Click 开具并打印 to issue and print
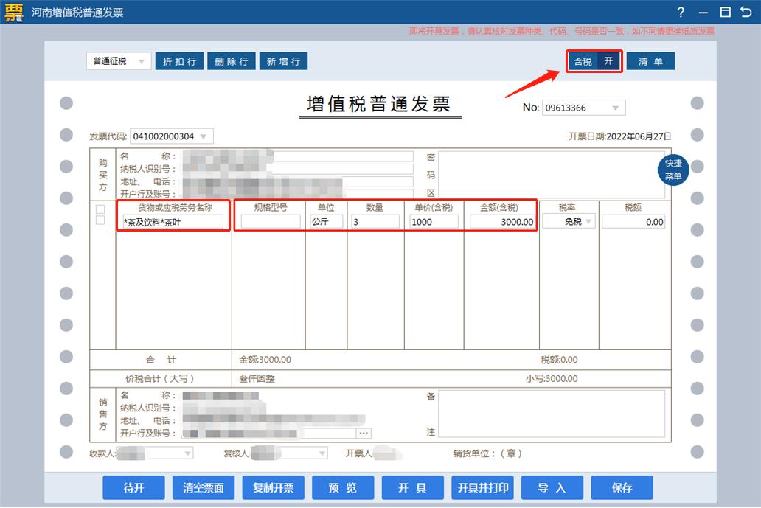Screen dimensions: 761x508 tap(482, 487)
